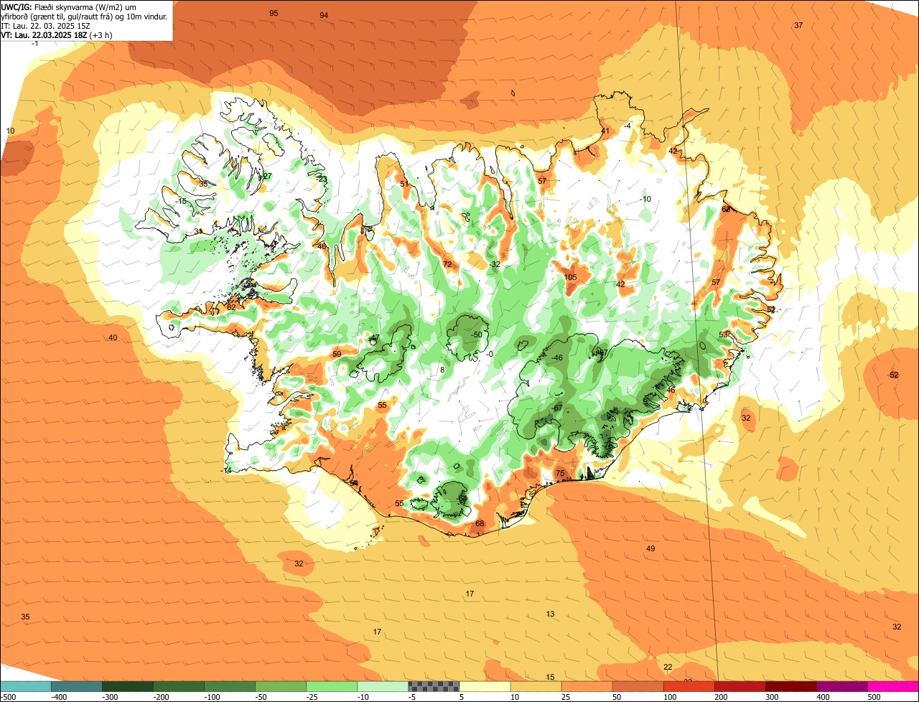Select the dark green -200 legend swatch

[179, 686]
